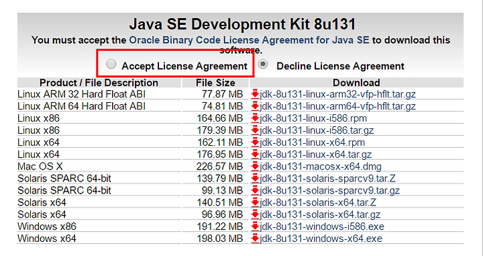The image size is (483, 256).
Task: Click the Java SE Development Kit 8u131 heading
Action: [242, 24]
